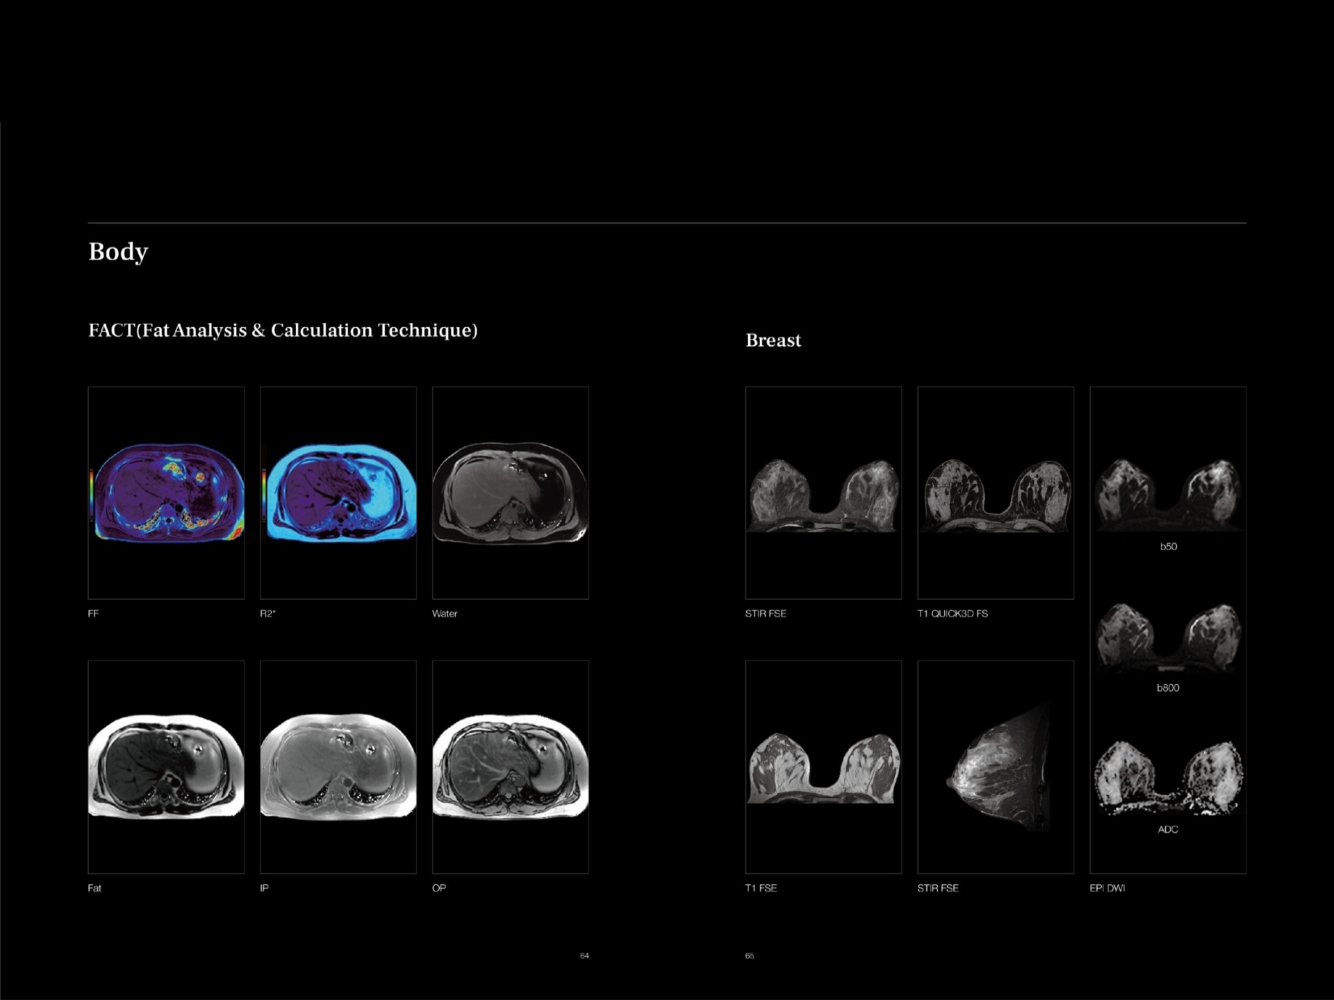The image size is (1334, 1000).
Task: Select the FF fat fraction map thumbnail
Action: [167, 493]
